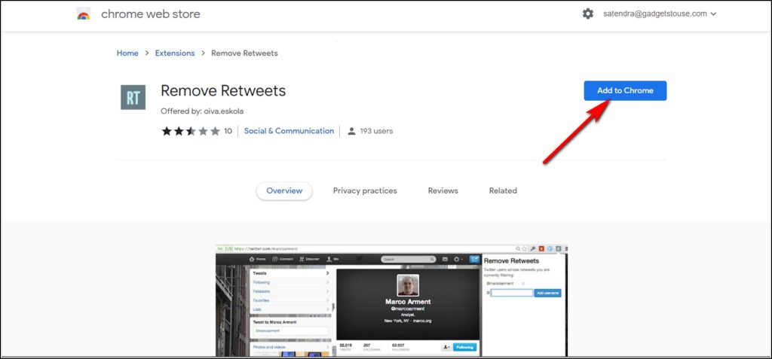Click the Remove Retweets breadcrumb text
Image resolution: width=772 pixels, height=359 pixels.
tap(245, 53)
